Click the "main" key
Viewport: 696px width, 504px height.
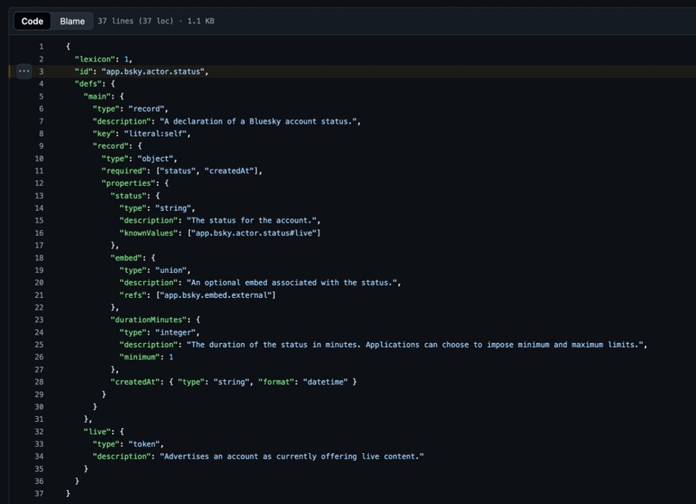97,96
